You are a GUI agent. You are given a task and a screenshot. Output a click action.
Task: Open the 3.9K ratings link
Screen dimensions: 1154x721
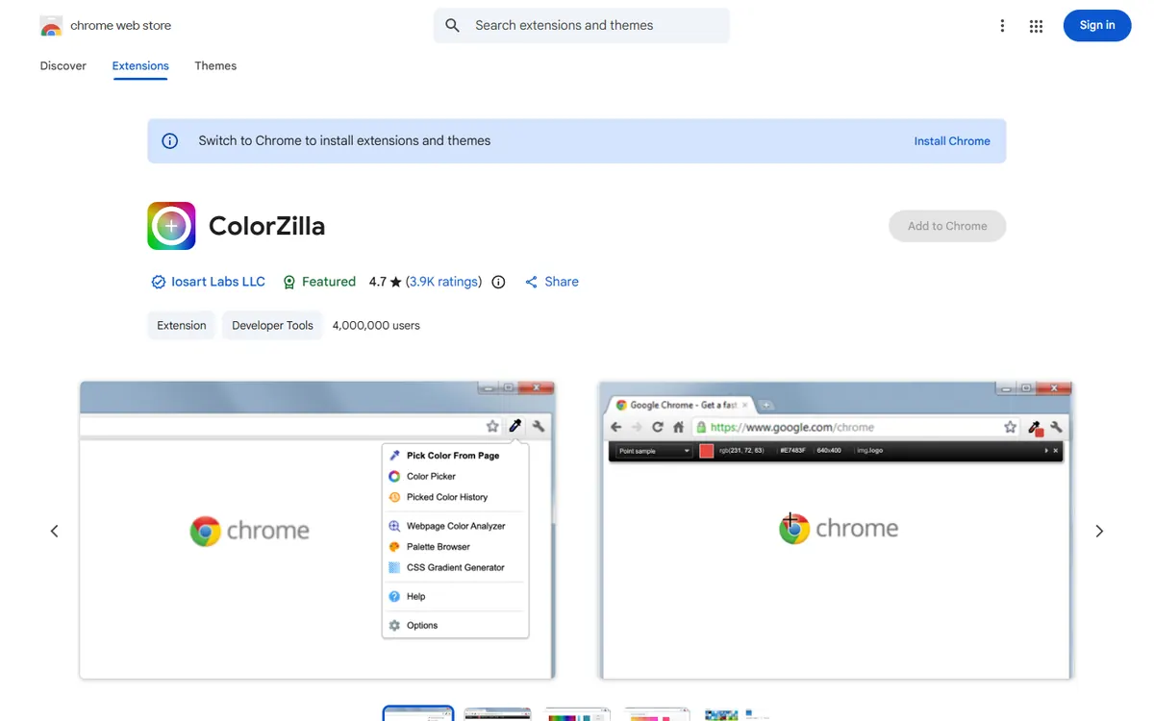click(x=443, y=282)
